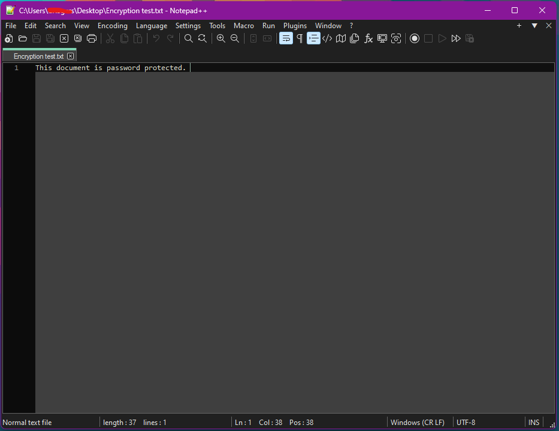This screenshot has height=431, width=559.
Task: Open the Window menu
Action: [328, 26]
